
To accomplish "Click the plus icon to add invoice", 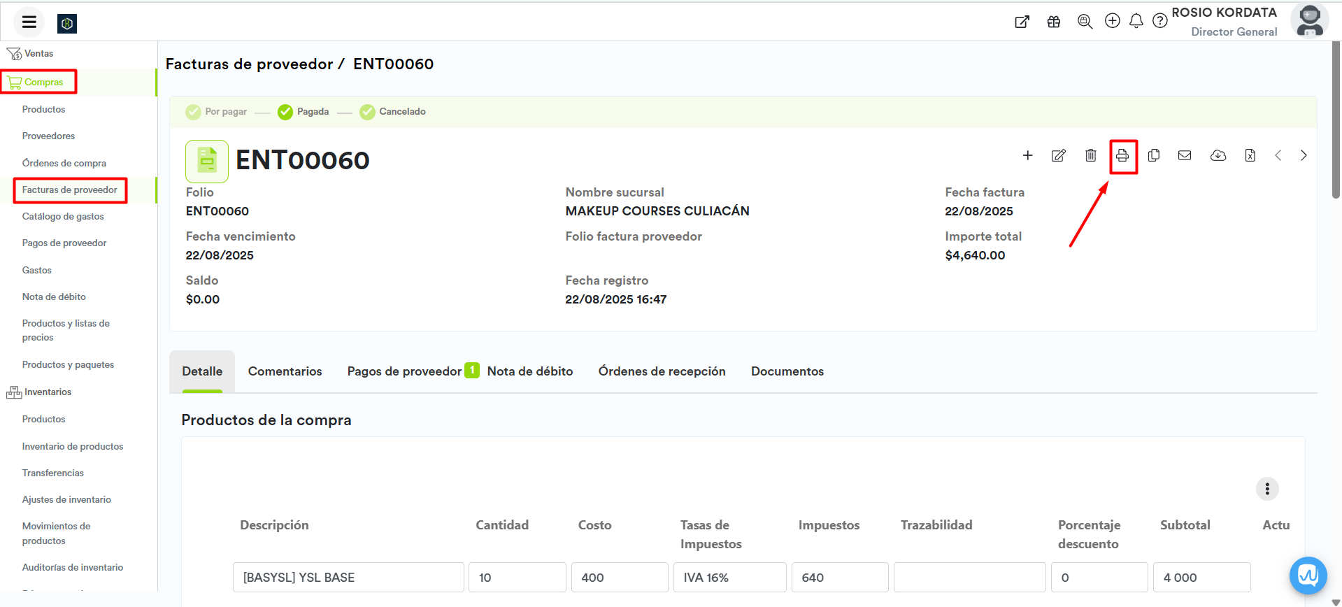I will 1027,156.
